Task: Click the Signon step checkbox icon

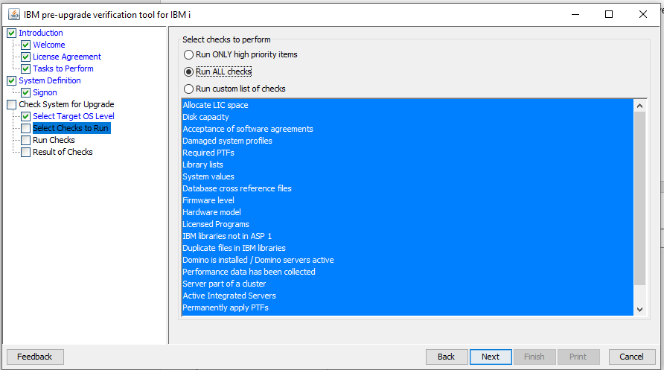Action: click(25, 92)
